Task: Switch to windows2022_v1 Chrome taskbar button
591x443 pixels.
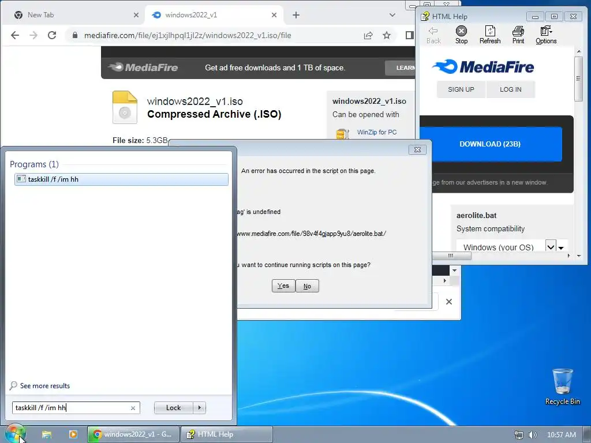Action: coord(133,434)
